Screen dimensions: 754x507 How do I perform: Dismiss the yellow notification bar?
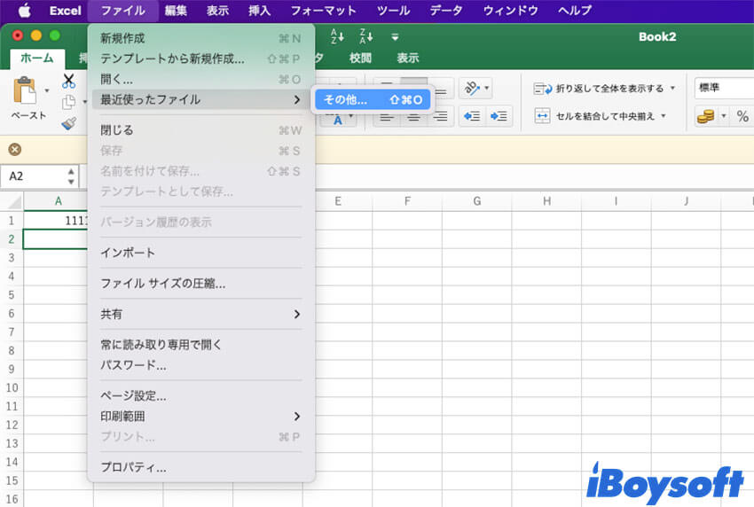[x=15, y=150]
